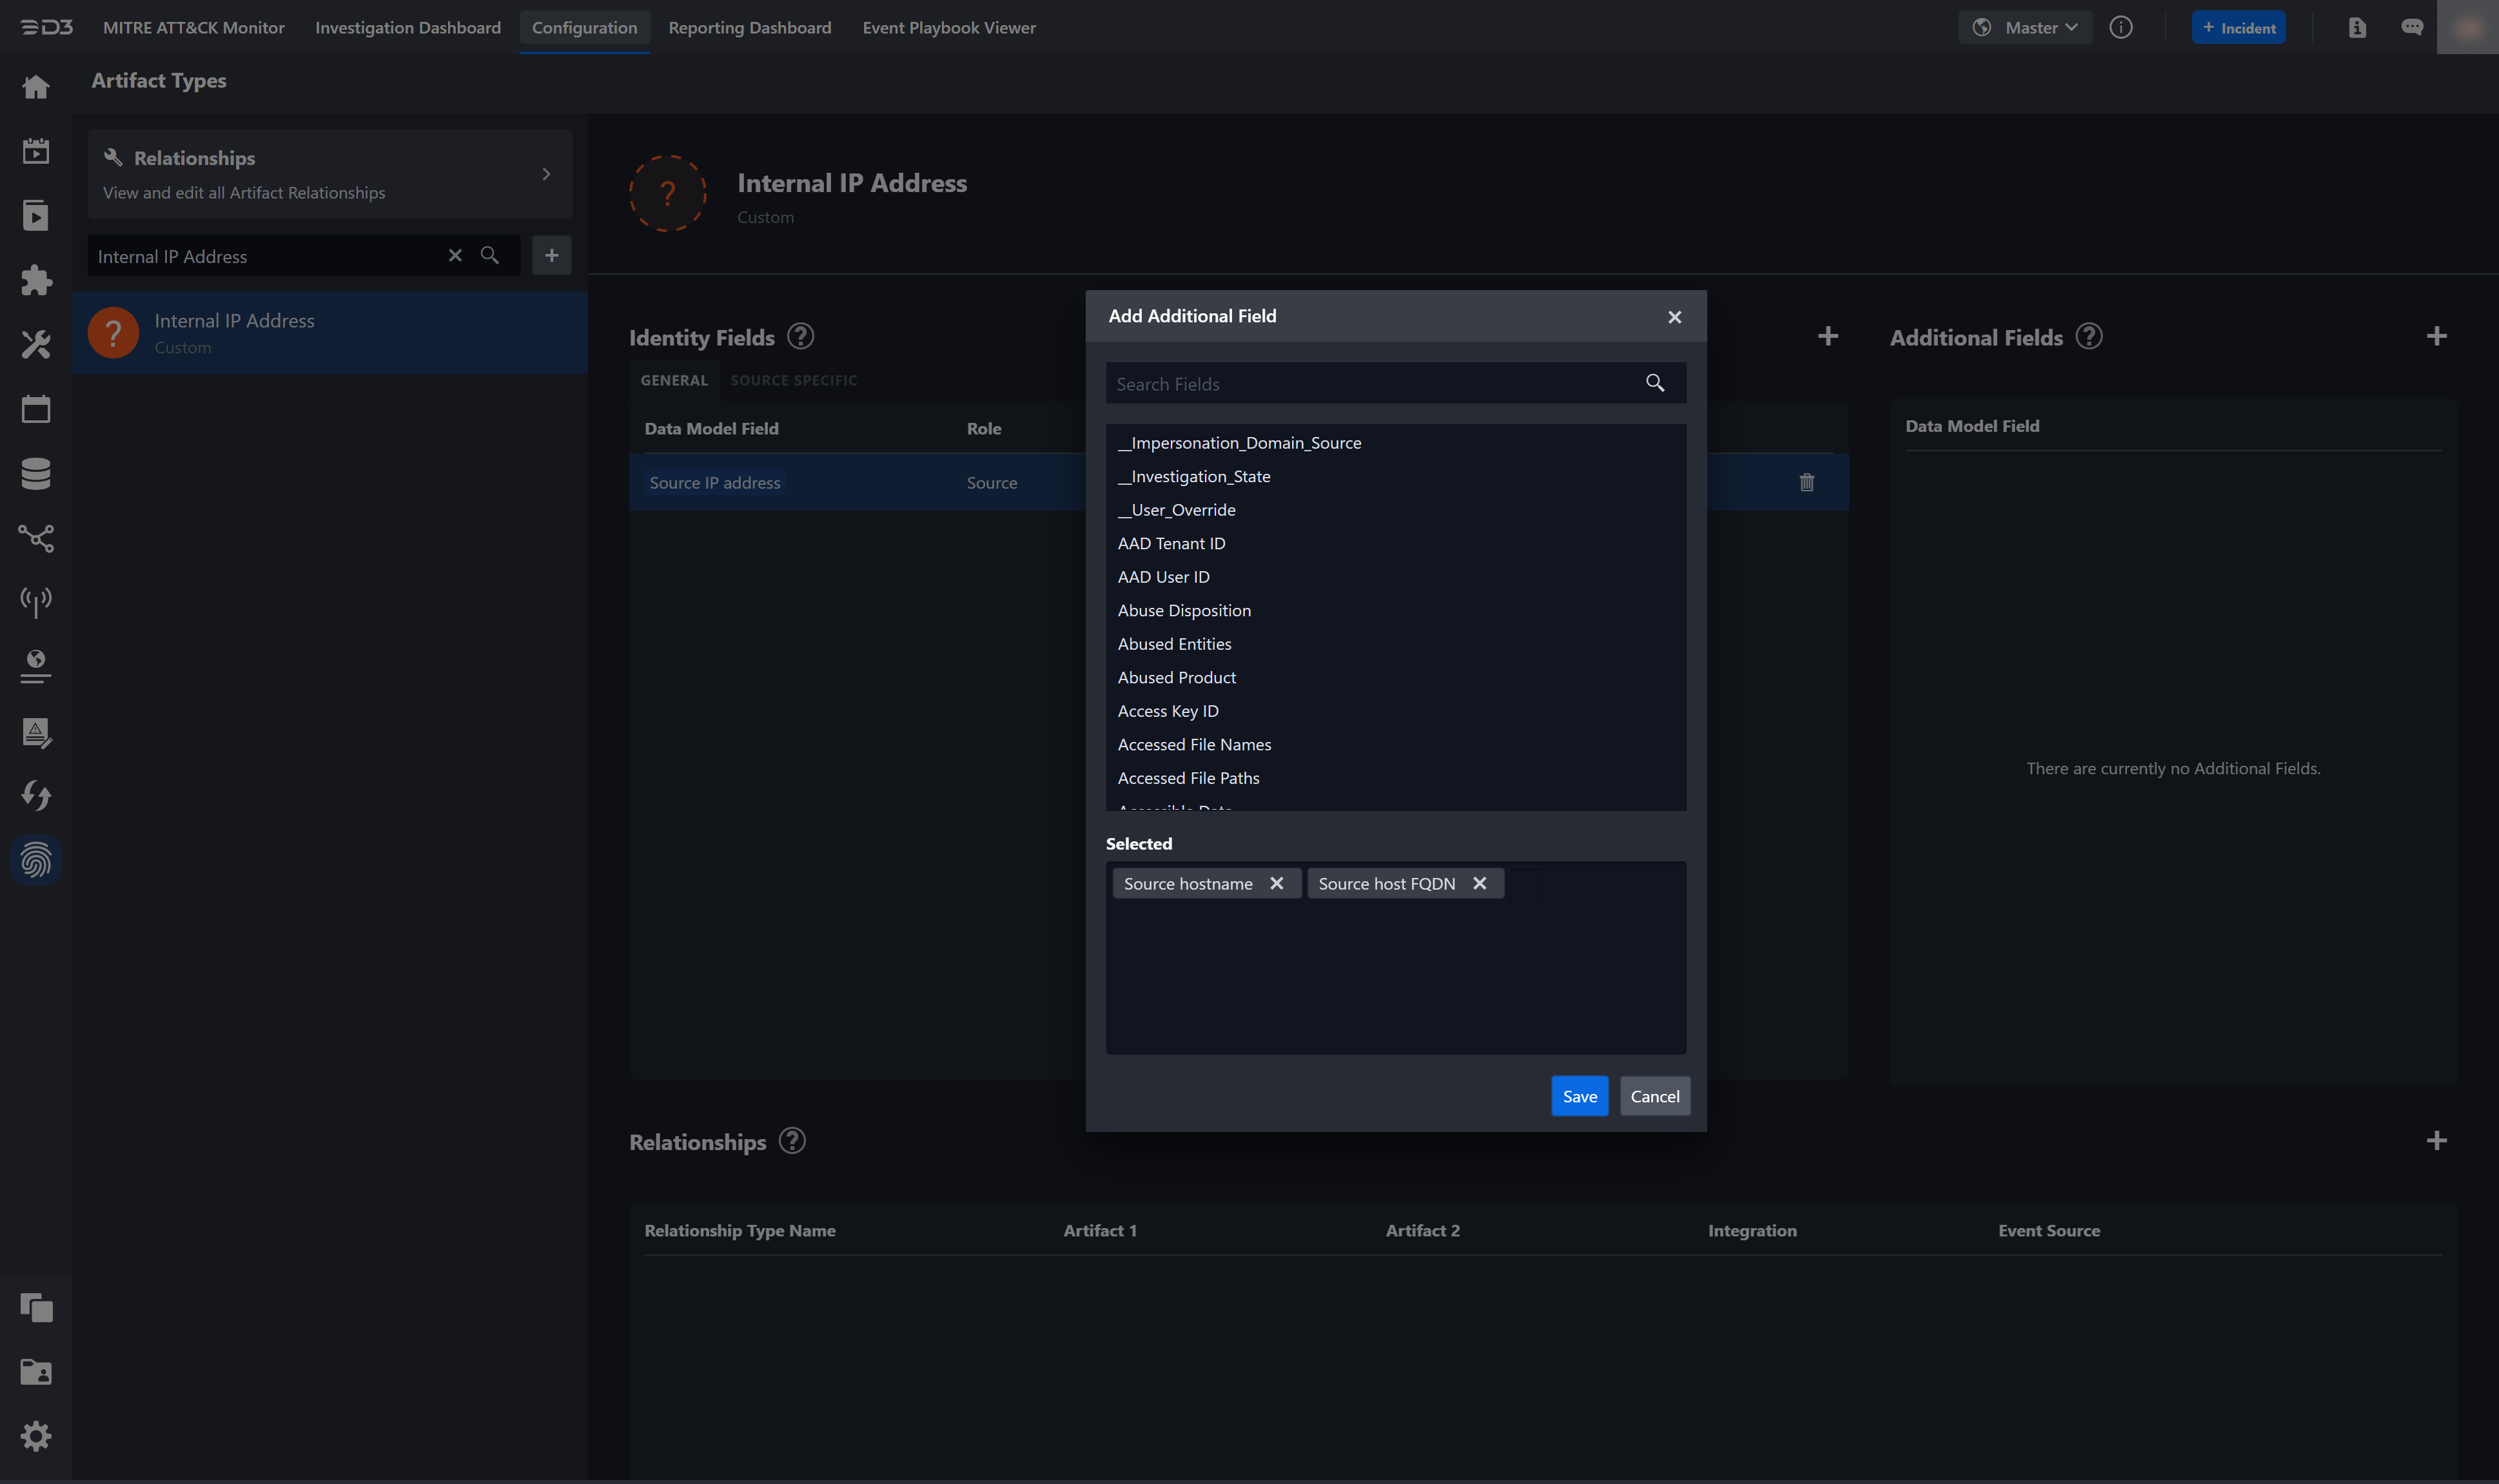Open the calendar window sidebar icon
The width and height of the screenshot is (2499, 1484).
[x=36, y=409]
